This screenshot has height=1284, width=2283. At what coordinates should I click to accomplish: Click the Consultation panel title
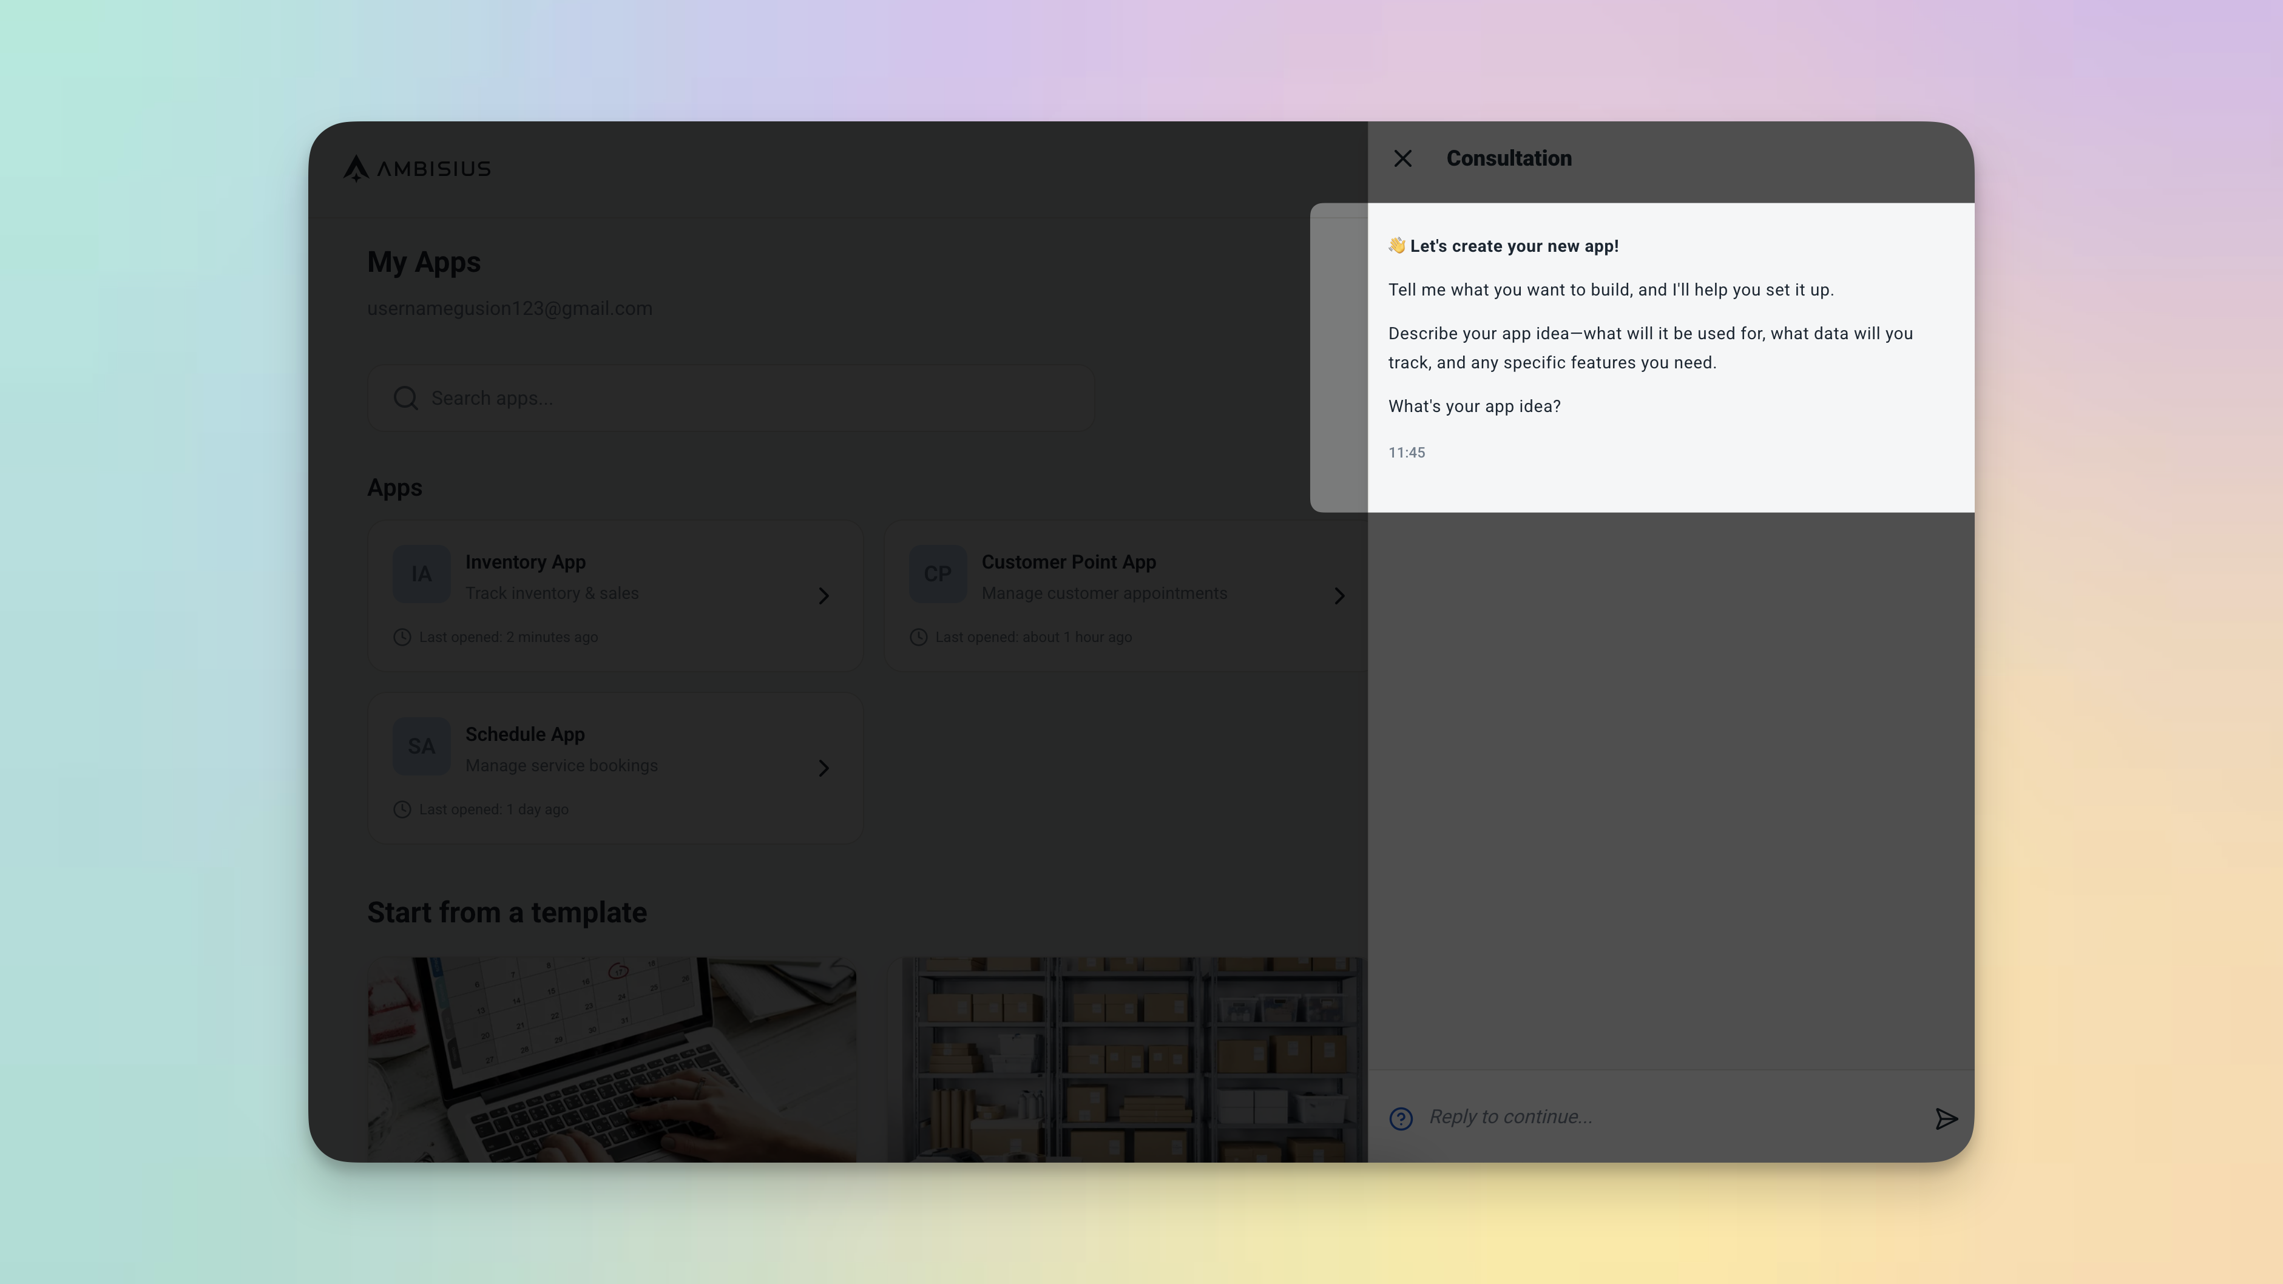[1509, 158]
